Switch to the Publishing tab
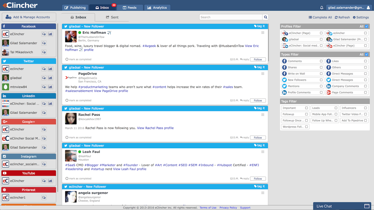 coord(75,8)
